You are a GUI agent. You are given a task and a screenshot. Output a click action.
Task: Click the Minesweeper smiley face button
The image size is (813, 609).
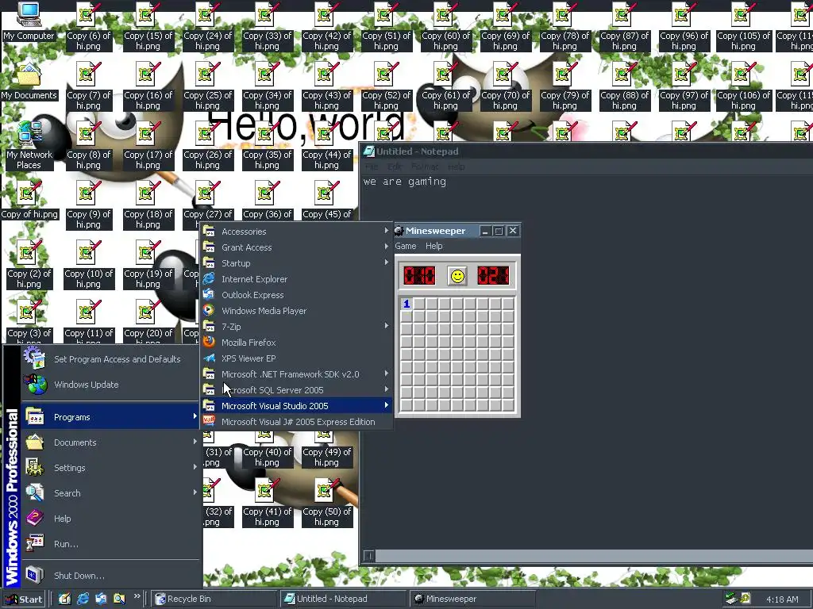click(x=457, y=276)
